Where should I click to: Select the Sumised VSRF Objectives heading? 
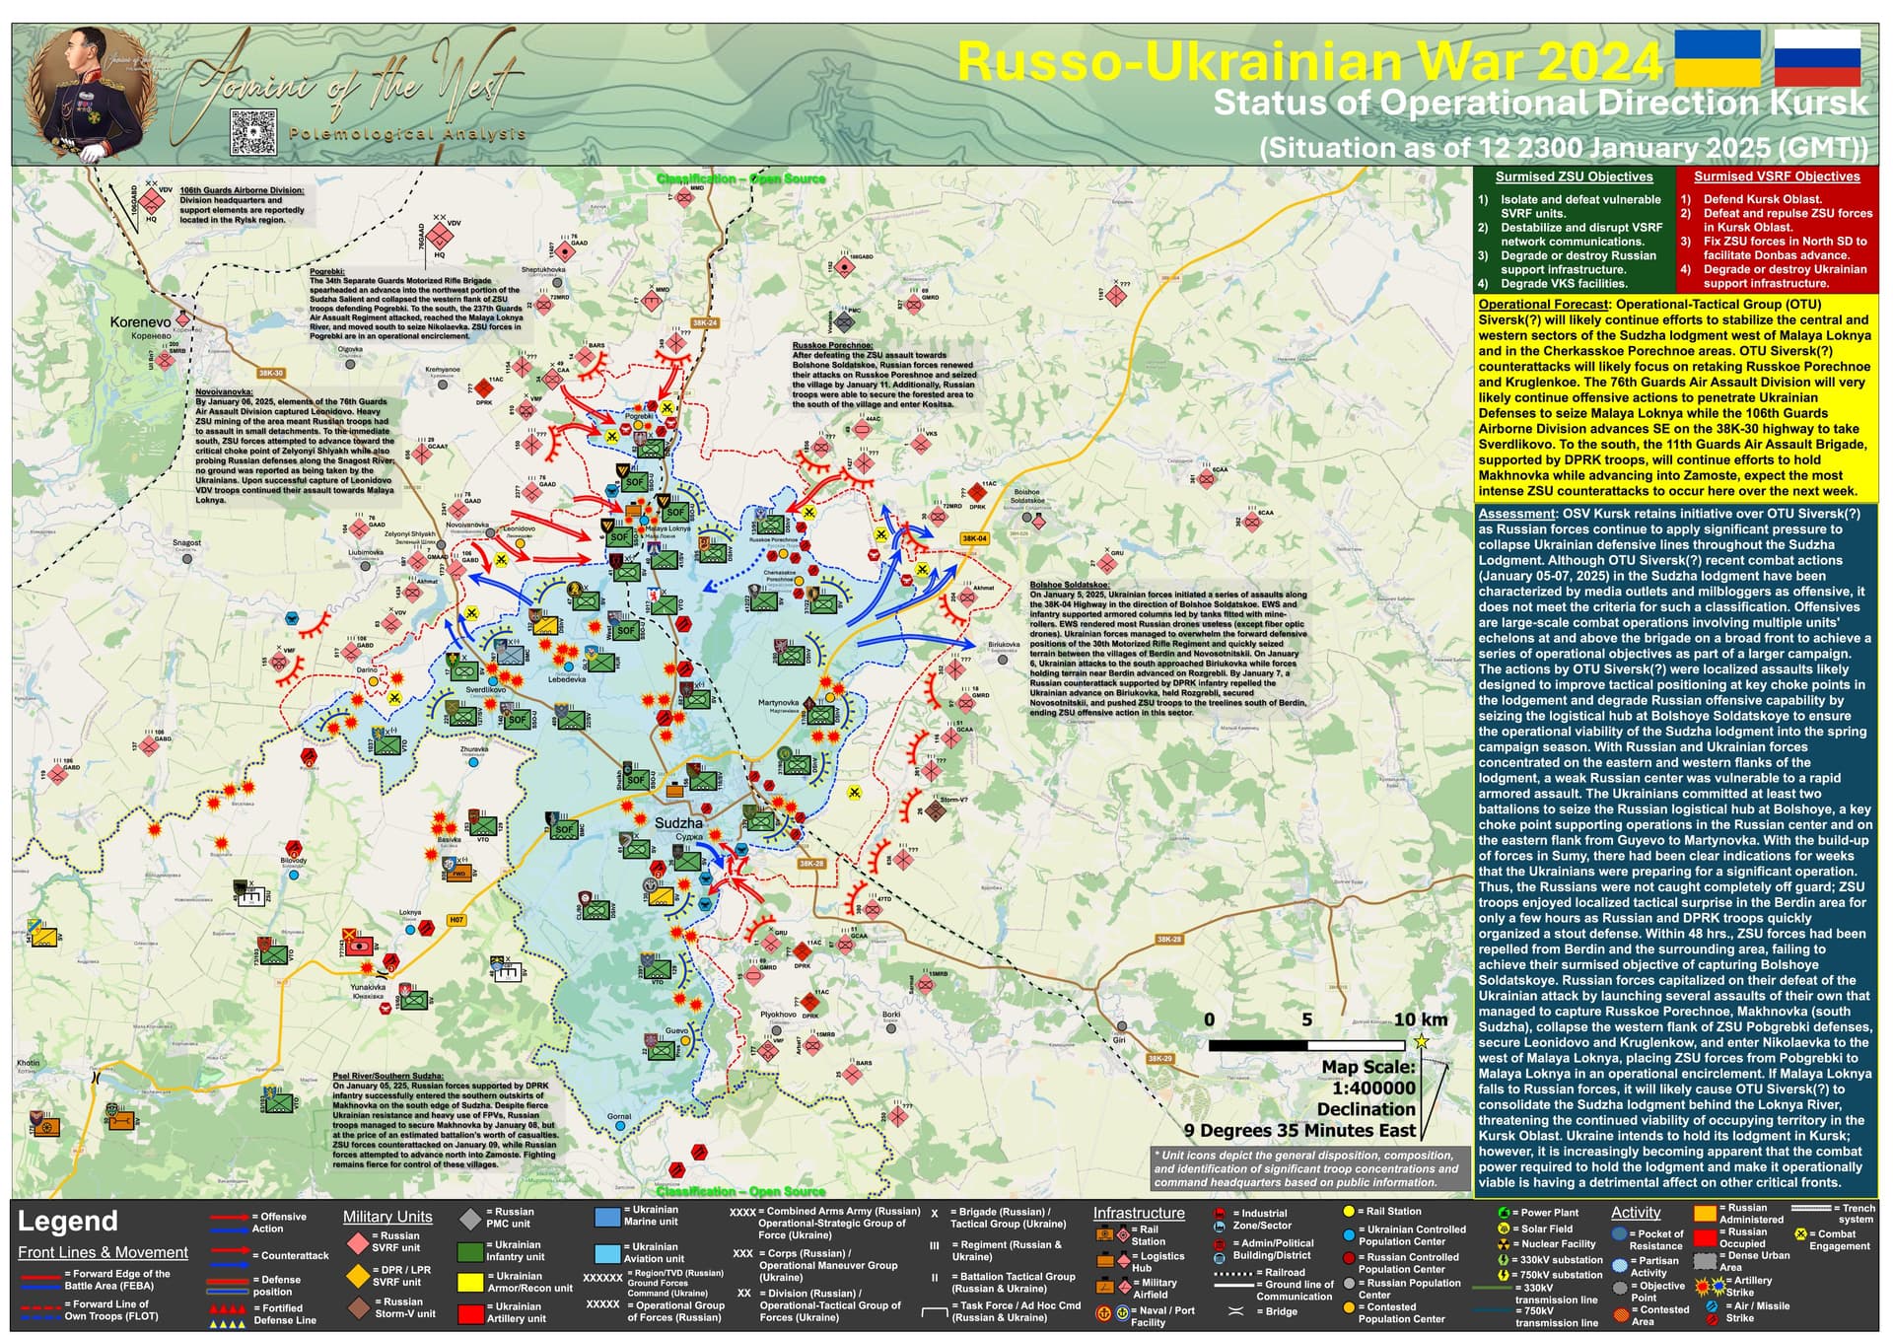1777,176
